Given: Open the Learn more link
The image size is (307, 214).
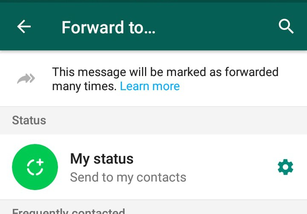Looking at the screenshot, I should tap(150, 86).
